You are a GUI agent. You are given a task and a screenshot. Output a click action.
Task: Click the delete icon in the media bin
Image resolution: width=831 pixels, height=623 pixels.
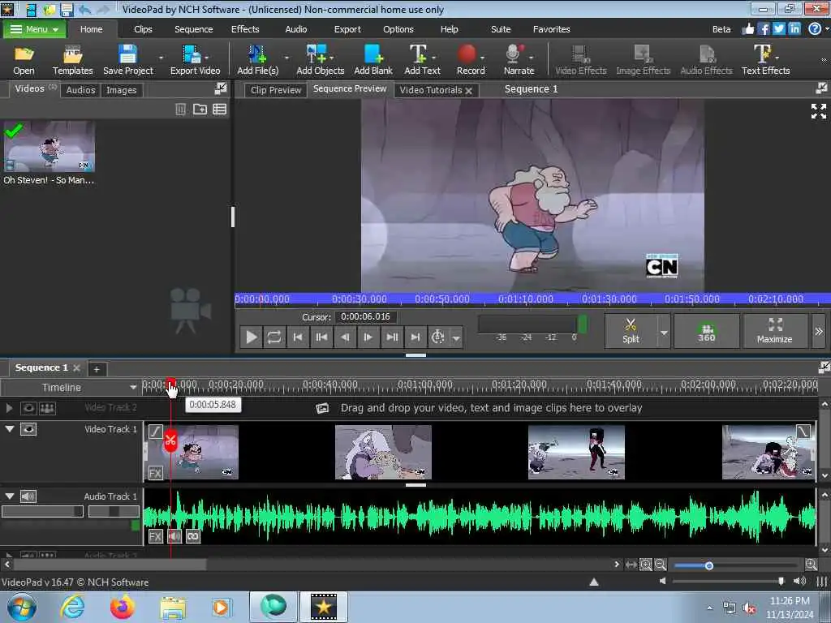181,110
